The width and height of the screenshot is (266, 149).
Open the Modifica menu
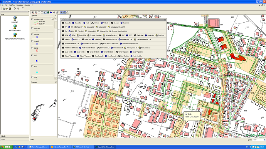click(12, 5)
